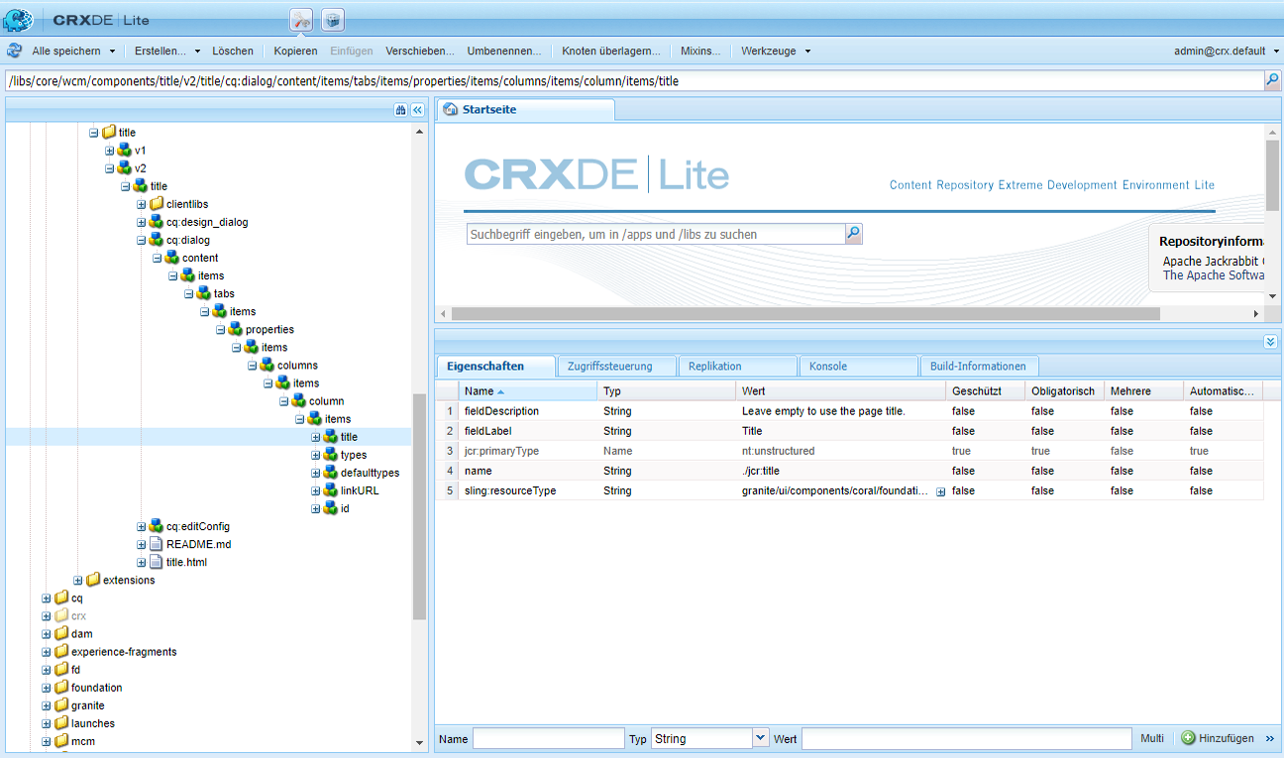
Task: Click the search icon beside the path field
Action: 1272,81
